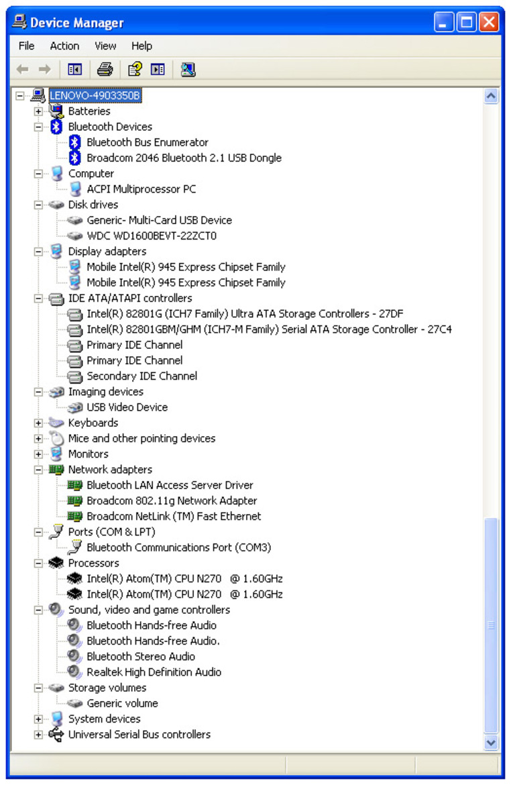Click the Scan for hardware changes icon
This screenshot has width=511, height=785.
pos(188,69)
